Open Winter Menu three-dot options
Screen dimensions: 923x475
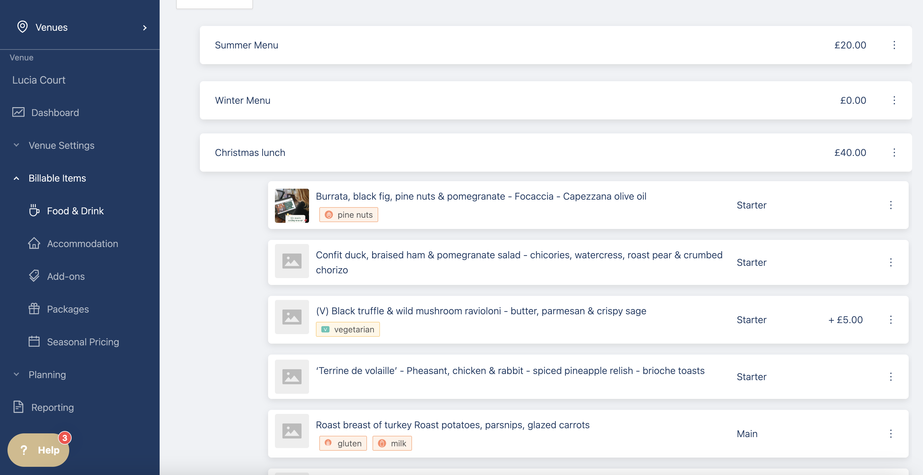894,100
